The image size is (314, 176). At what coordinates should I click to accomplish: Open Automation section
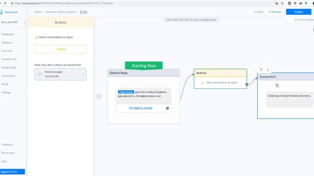tap(8, 76)
